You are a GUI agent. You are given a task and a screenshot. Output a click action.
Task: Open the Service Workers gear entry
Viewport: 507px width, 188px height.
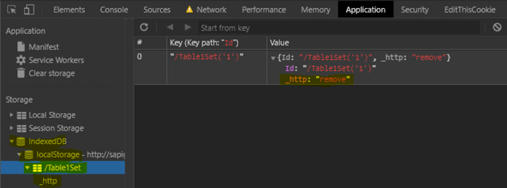50,61
